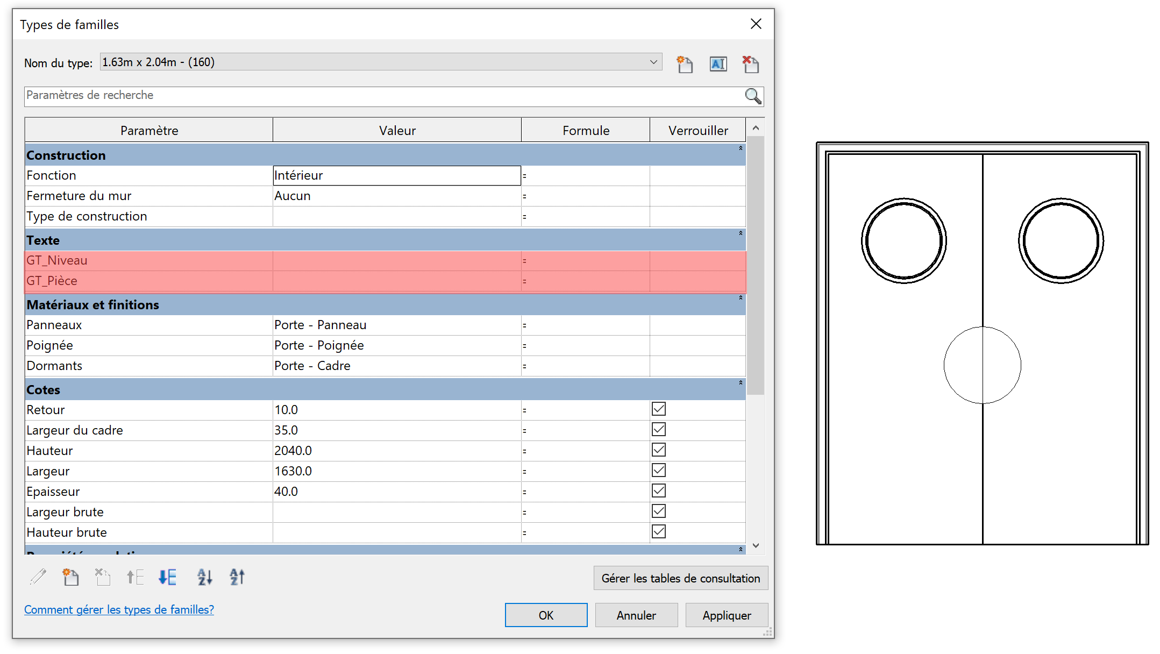Image resolution: width=1160 pixels, height=654 pixels.
Task: Click the edit parameter pencil icon
Action: 38,577
